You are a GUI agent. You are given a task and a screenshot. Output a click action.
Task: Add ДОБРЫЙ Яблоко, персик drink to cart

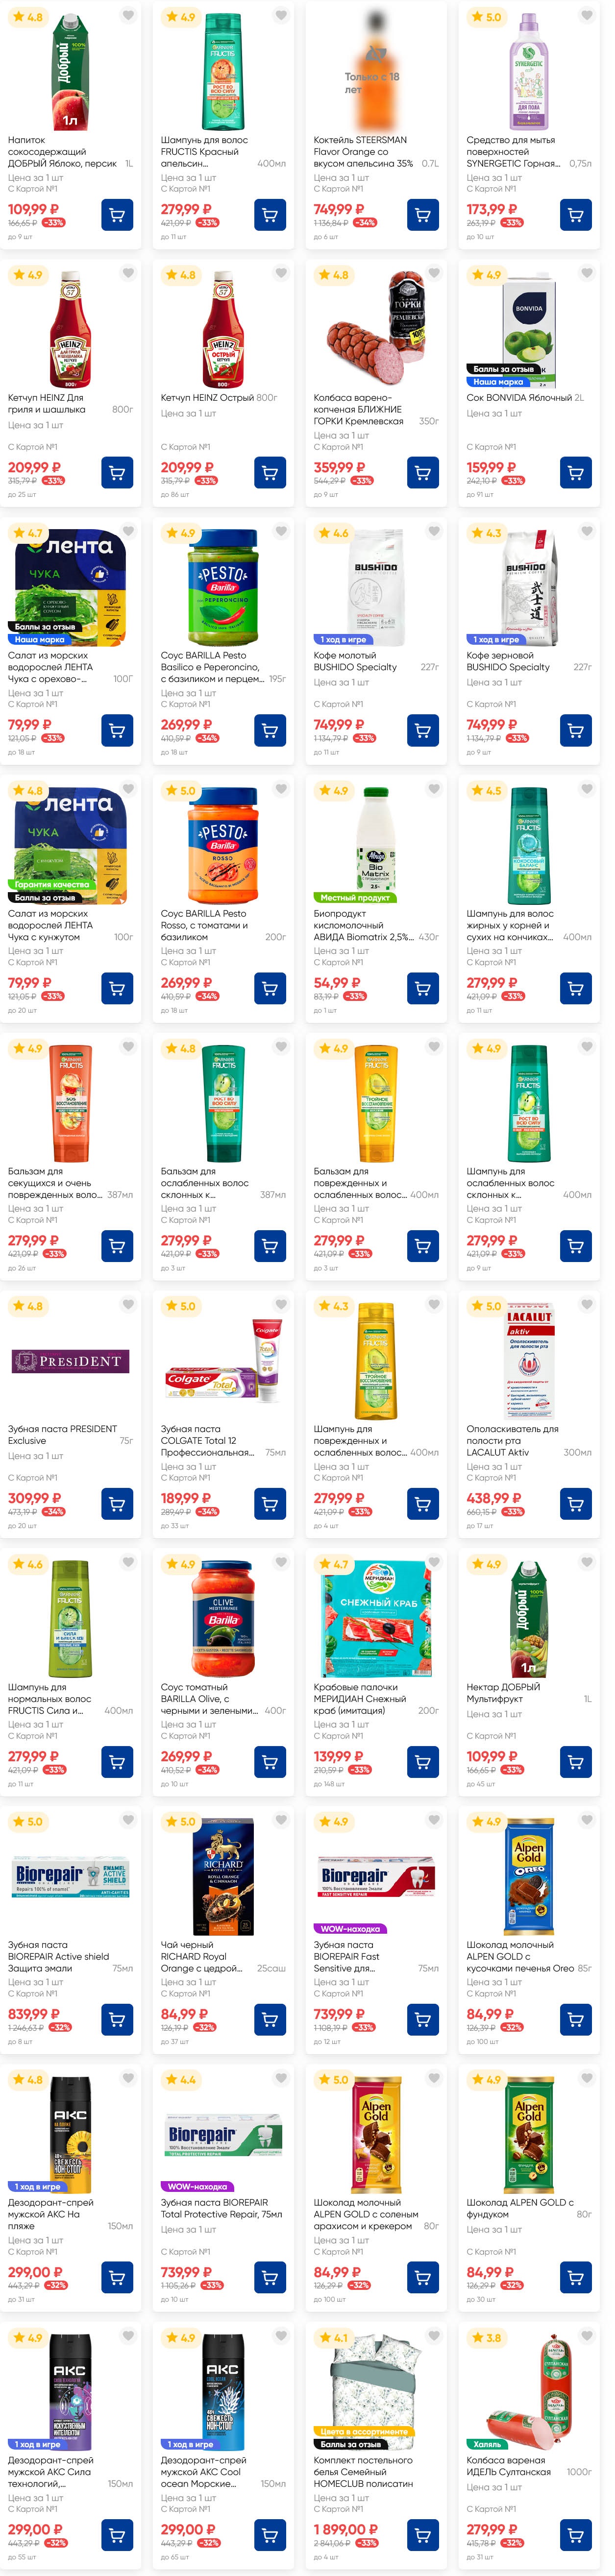click(117, 215)
